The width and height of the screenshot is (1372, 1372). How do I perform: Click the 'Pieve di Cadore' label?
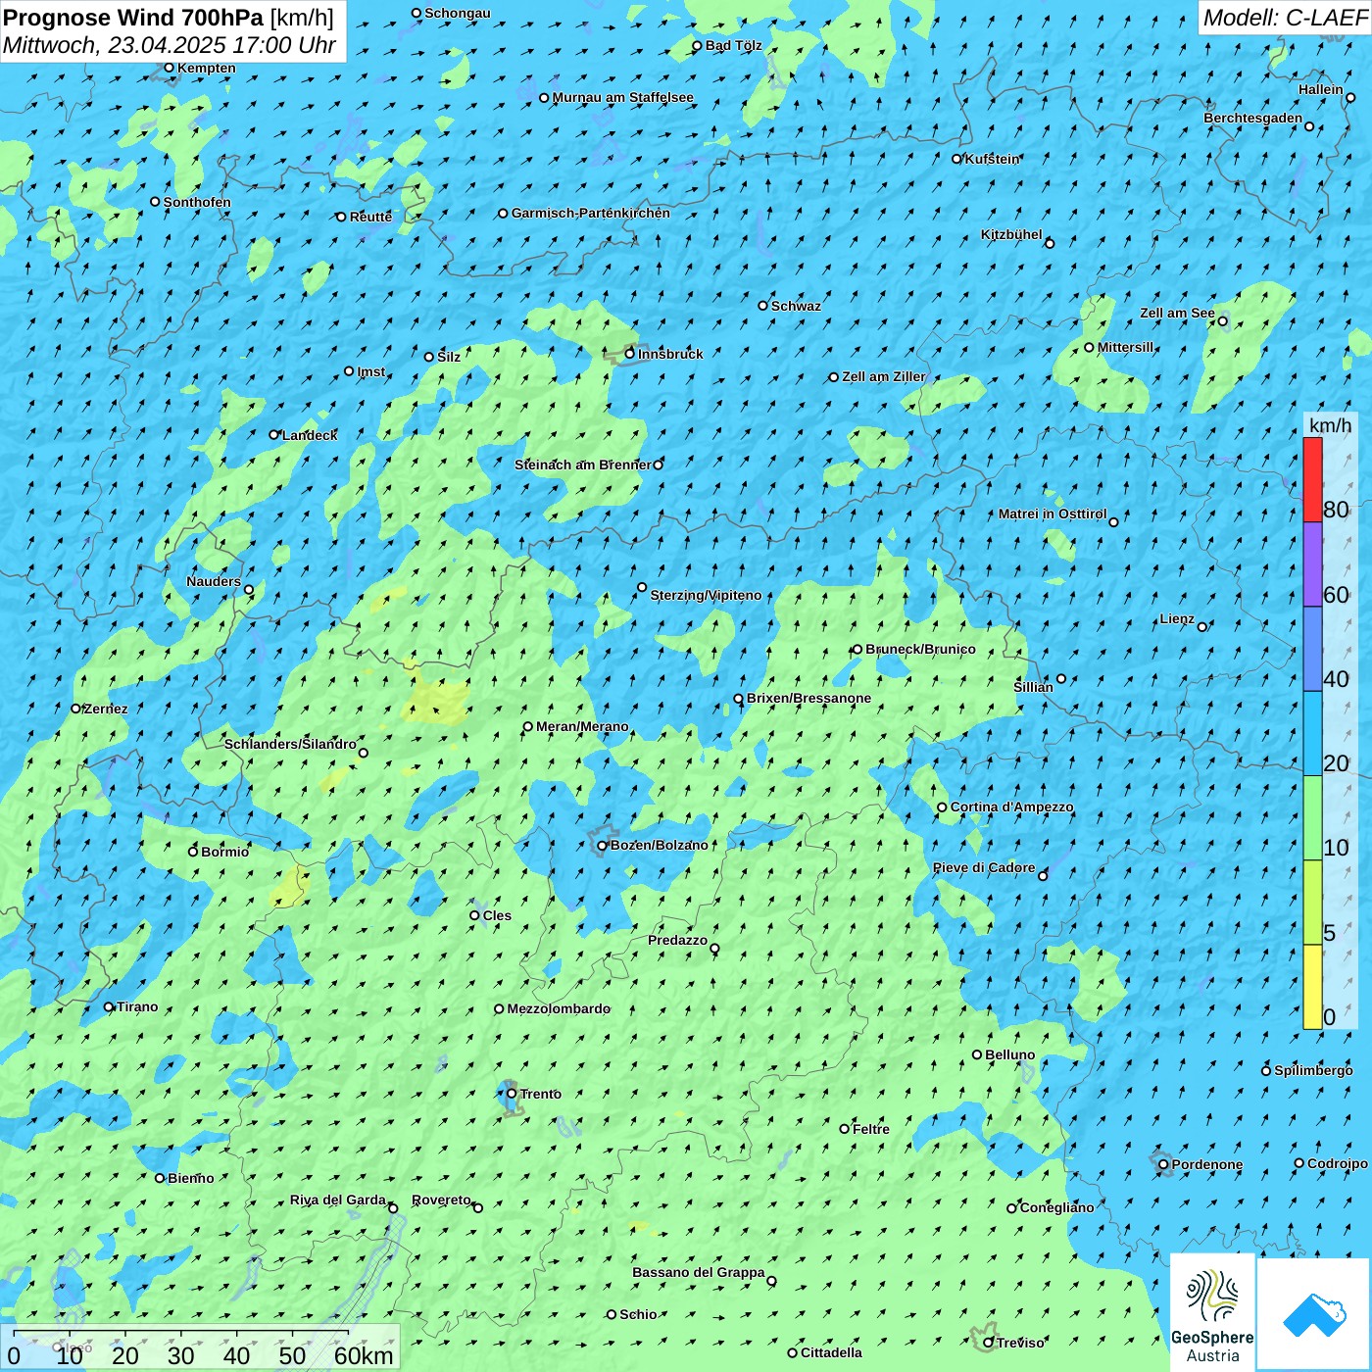pyautogui.click(x=984, y=867)
